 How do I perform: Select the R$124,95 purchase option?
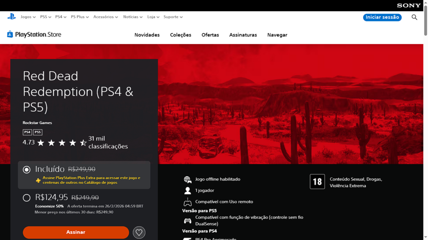[27, 198]
